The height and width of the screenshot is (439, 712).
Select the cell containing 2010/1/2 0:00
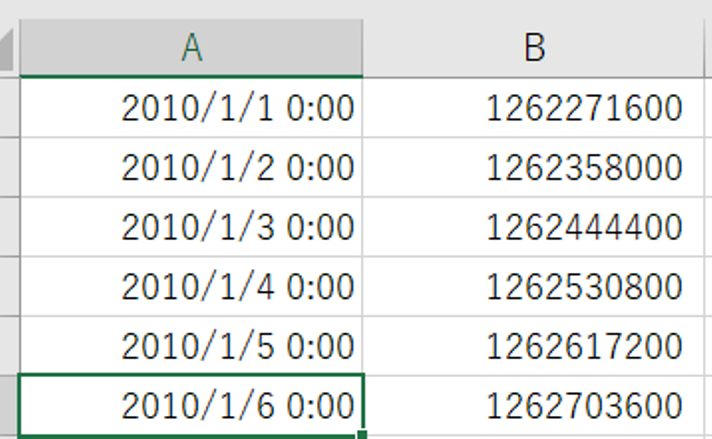[x=191, y=167]
